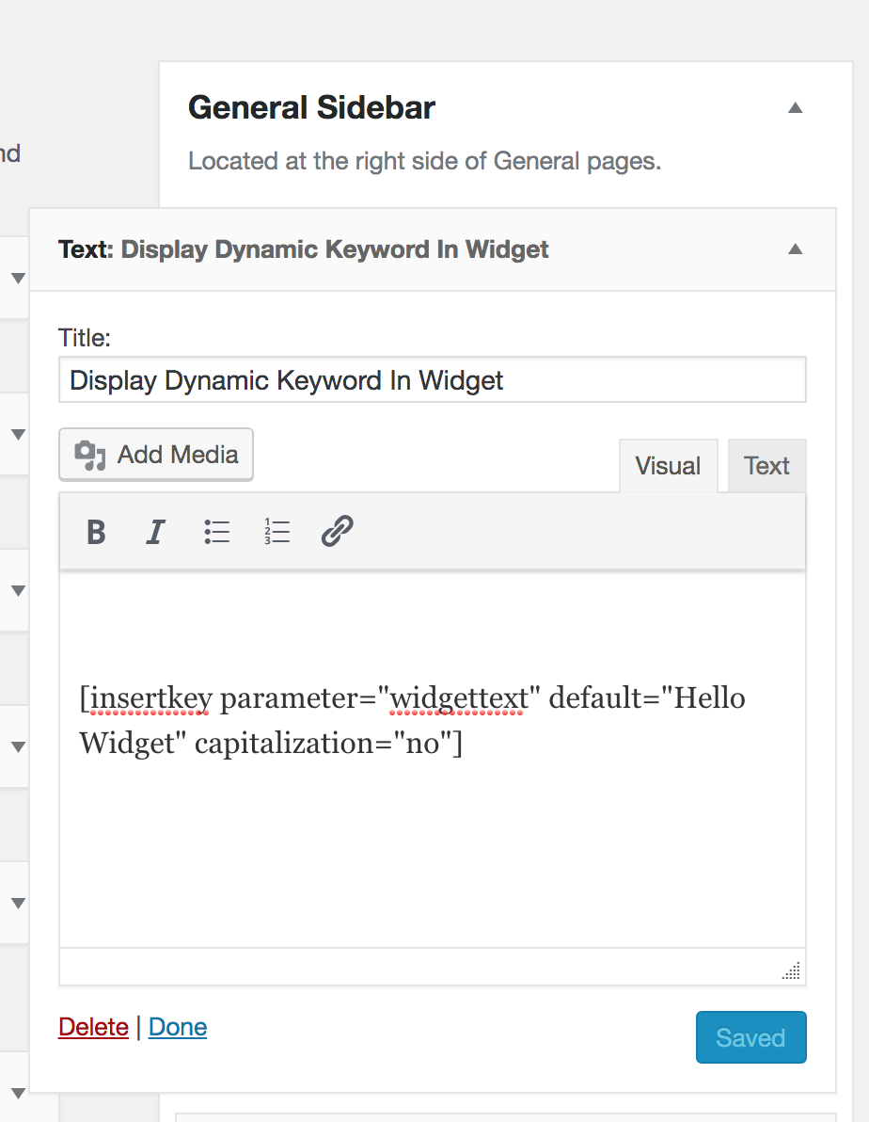Click the insert link chain icon
The image size is (869, 1122).
click(337, 532)
